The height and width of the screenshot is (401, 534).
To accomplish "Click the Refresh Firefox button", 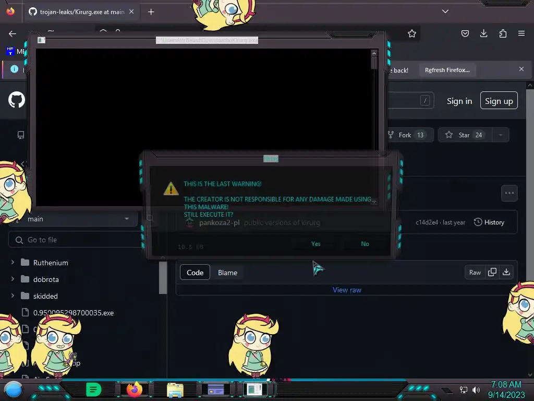I will tap(447, 70).
